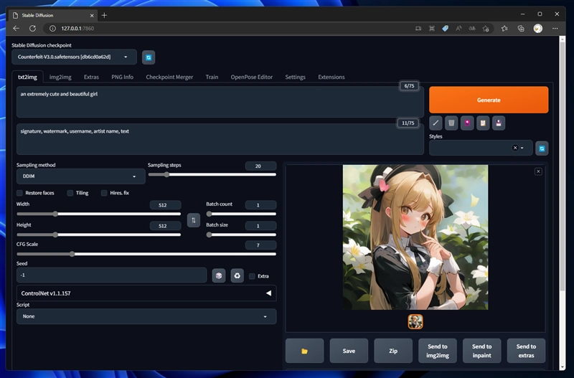
Task: Open the OpenPose Editor tab
Action: click(x=251, y=77)
